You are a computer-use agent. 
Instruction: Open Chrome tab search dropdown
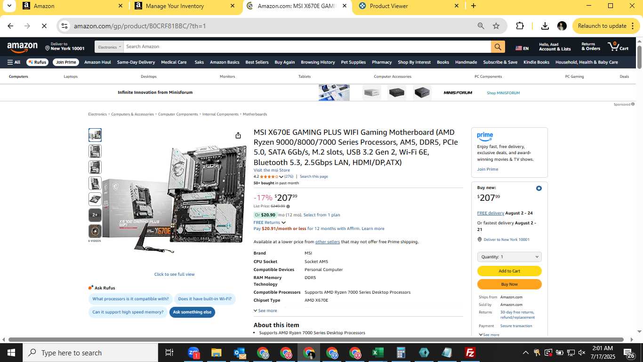[x=10, y=6]
